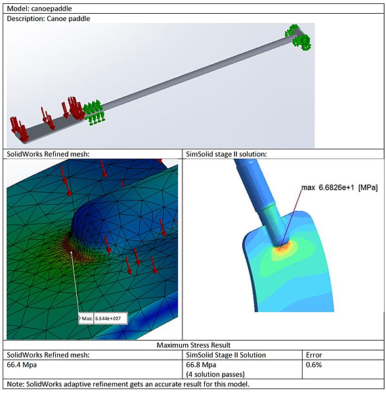Image resolution: width=386 pixels, height=393 pixels.
Task: Click the 'Maximum Stress Result' table title
Action: point(194,345)
